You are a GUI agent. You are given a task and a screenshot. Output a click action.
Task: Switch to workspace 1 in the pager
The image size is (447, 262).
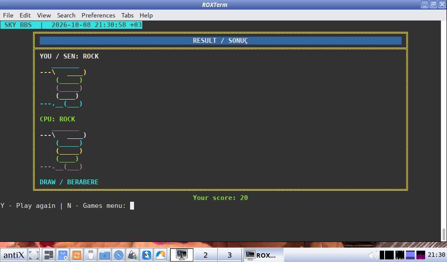[182, 255]
